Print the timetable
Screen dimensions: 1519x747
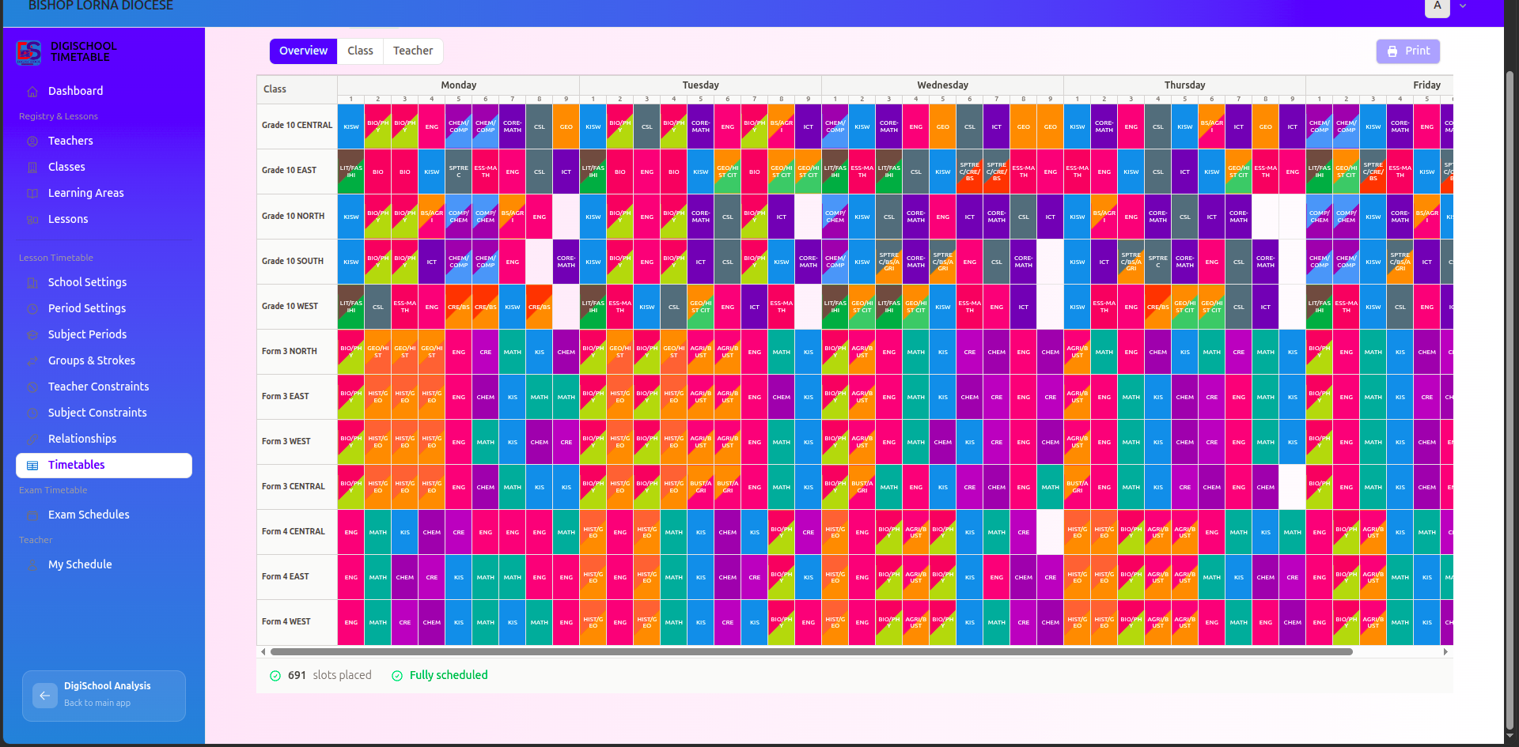click(1408, 51)
